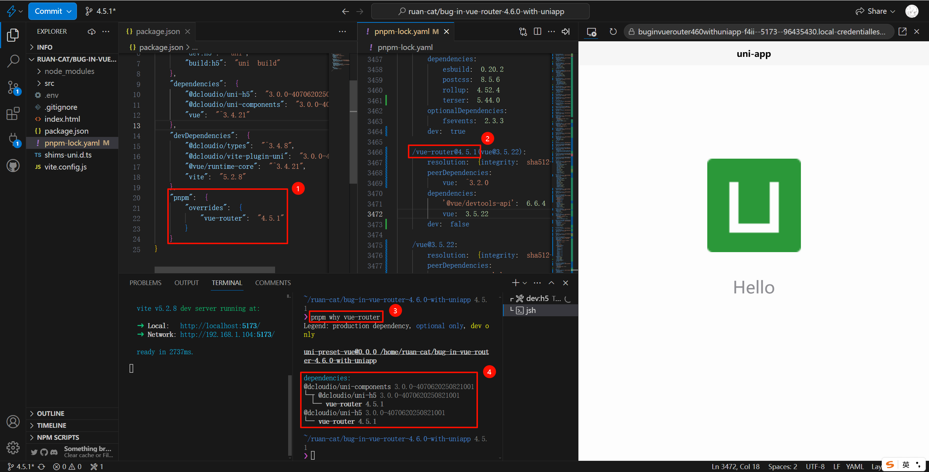The image size is (929, 472).
Task: Maximize the terminal panel with chevron up
Action: [551, 283]
